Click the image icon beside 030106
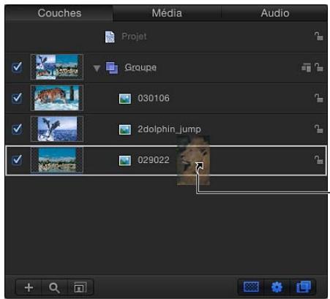This screenshot has height=299, width=330. [x=125, y=99]
